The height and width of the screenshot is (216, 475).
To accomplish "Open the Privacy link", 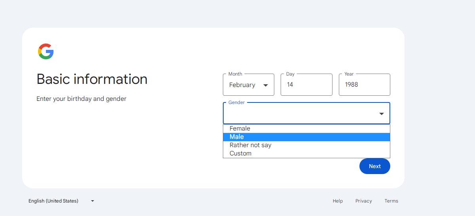I will pos(364,201).
